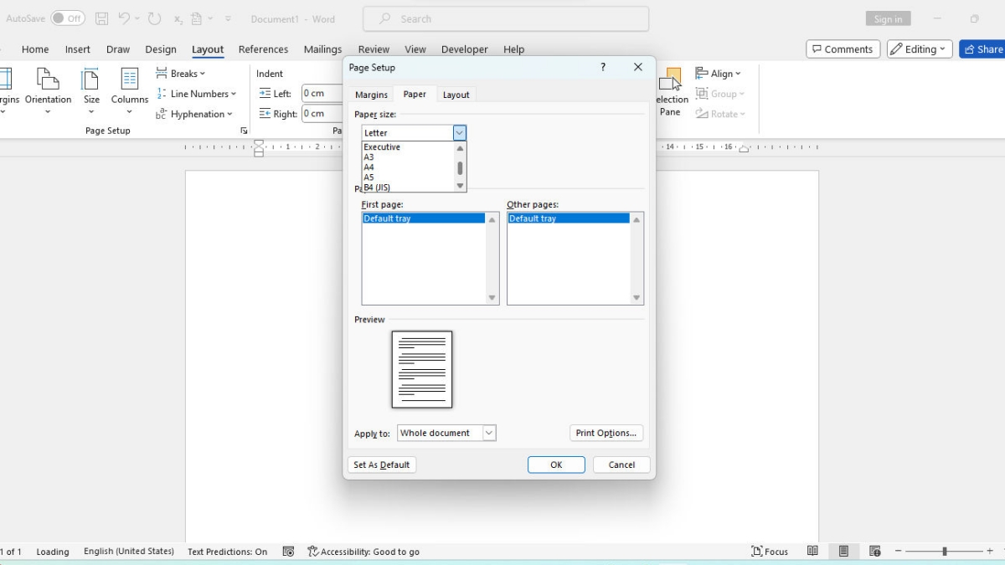1005x565 pixels.
Task: Click OK to confirm Page Setup
Action: 556,465
